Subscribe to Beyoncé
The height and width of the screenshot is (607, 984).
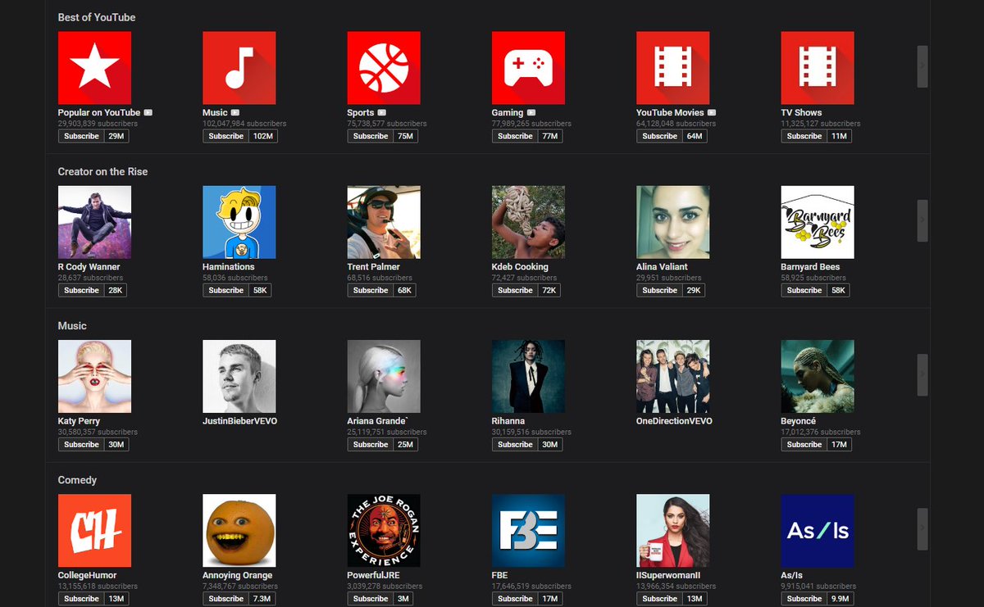pos(804,444)
